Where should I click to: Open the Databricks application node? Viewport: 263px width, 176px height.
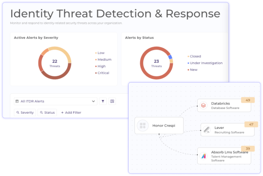point(224,106)
